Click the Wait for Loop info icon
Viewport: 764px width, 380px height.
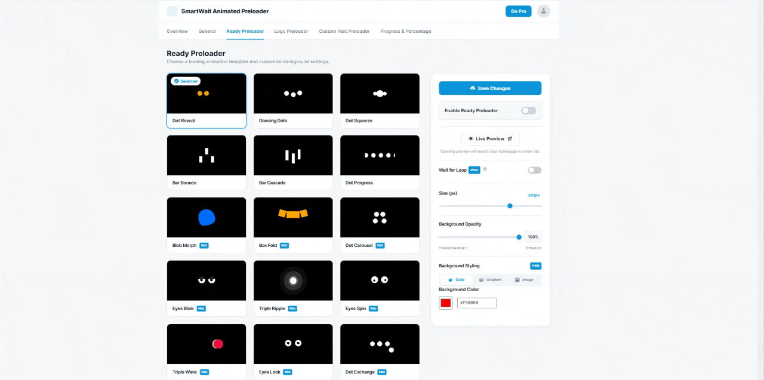click(x=485, y=169)
